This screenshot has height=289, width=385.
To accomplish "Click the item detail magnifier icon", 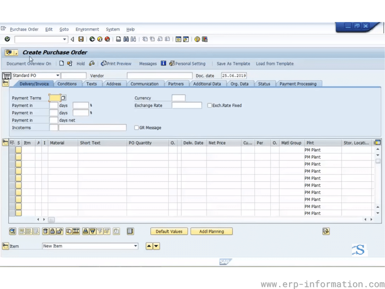I will pyautogui.click(x=13, y=231).
